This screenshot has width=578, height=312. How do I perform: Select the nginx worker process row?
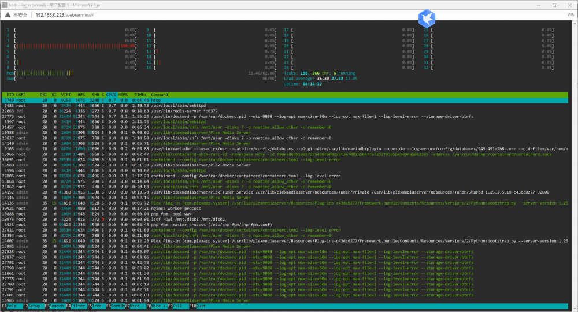pos(285,209)
